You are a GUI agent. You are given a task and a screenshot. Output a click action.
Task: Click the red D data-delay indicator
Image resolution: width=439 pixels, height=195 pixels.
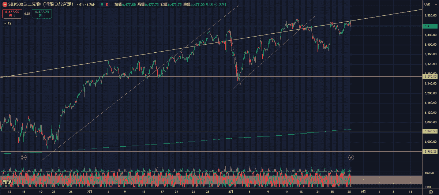107,4
